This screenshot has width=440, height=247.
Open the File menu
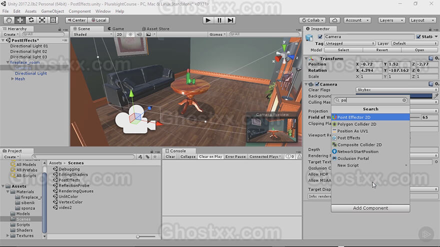(5, 11)
